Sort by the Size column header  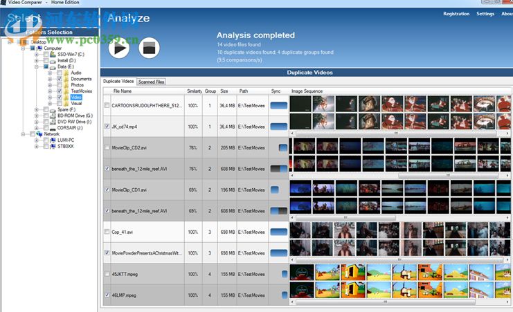(224, 91)
